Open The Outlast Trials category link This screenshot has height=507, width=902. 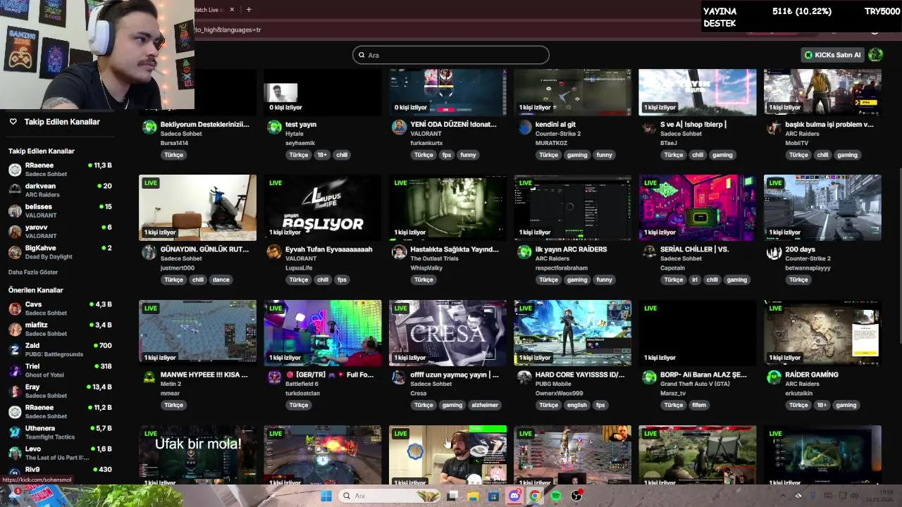(434, 258)
